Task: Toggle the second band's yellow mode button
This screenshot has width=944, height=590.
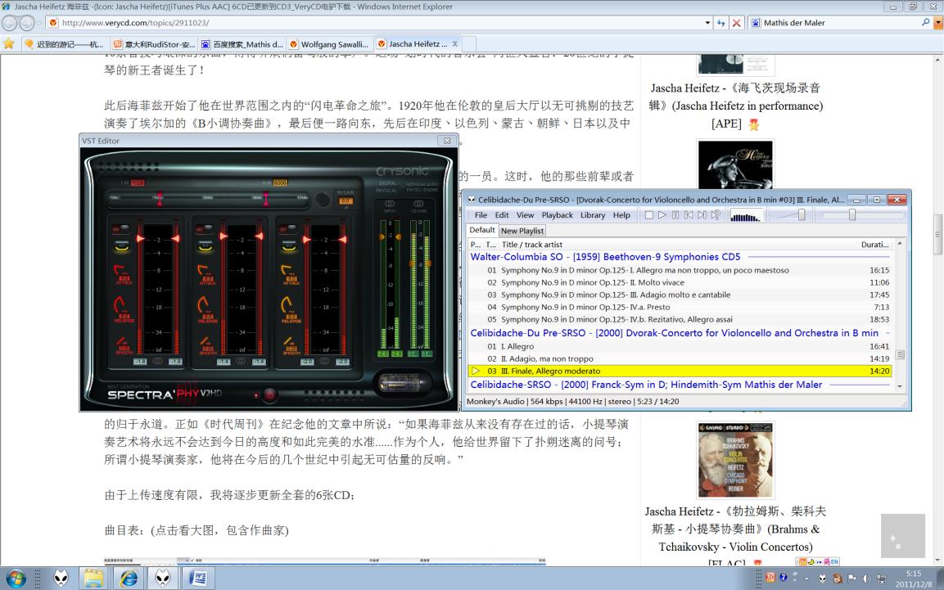Action: (206, 246)
